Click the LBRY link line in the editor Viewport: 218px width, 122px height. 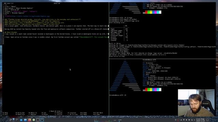click(x=34, y=23)
